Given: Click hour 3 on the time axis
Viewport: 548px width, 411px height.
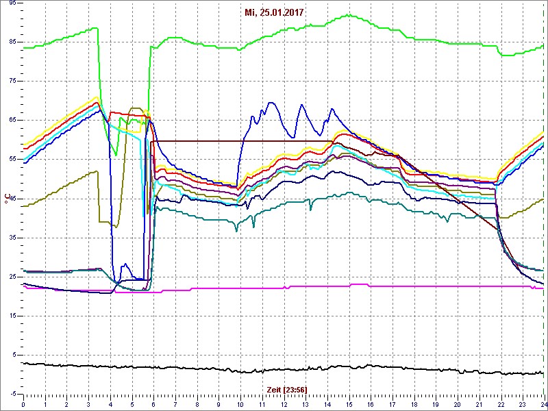Looking at the screenshot, I should tap(88, 403).
